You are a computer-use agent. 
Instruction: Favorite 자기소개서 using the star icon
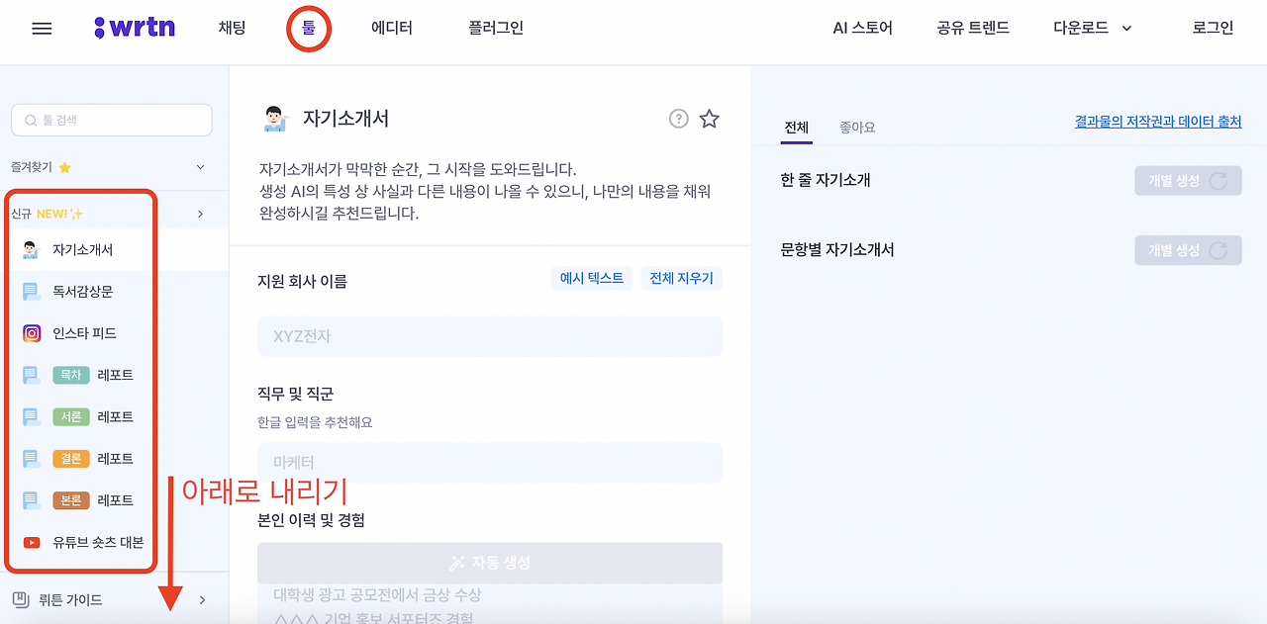(x=709, y=119)
